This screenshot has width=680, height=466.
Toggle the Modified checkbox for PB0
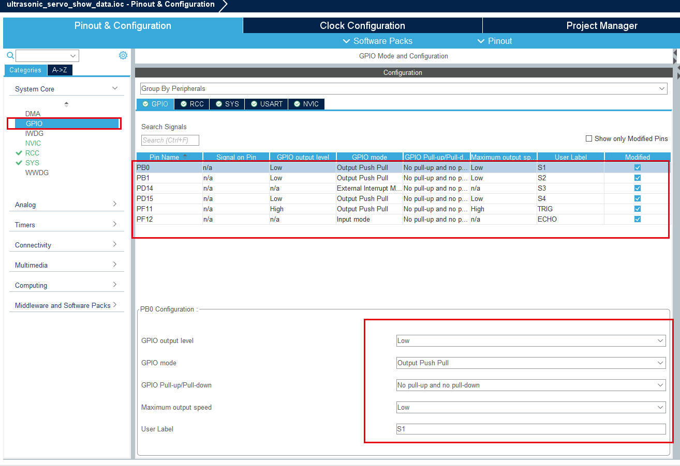(638, 167)
